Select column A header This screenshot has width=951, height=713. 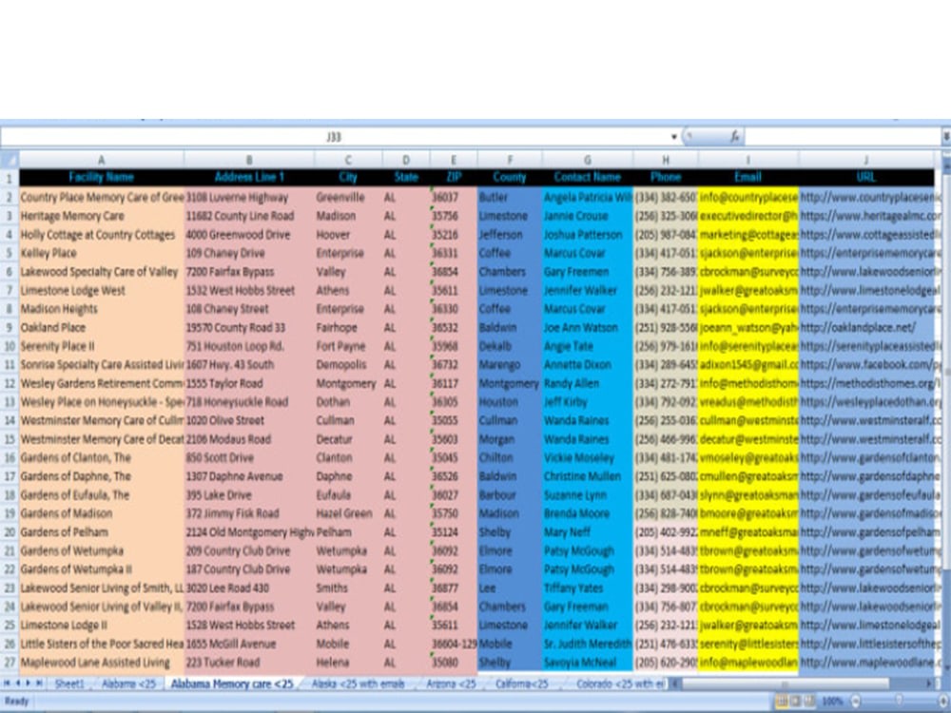click(102, 161)
